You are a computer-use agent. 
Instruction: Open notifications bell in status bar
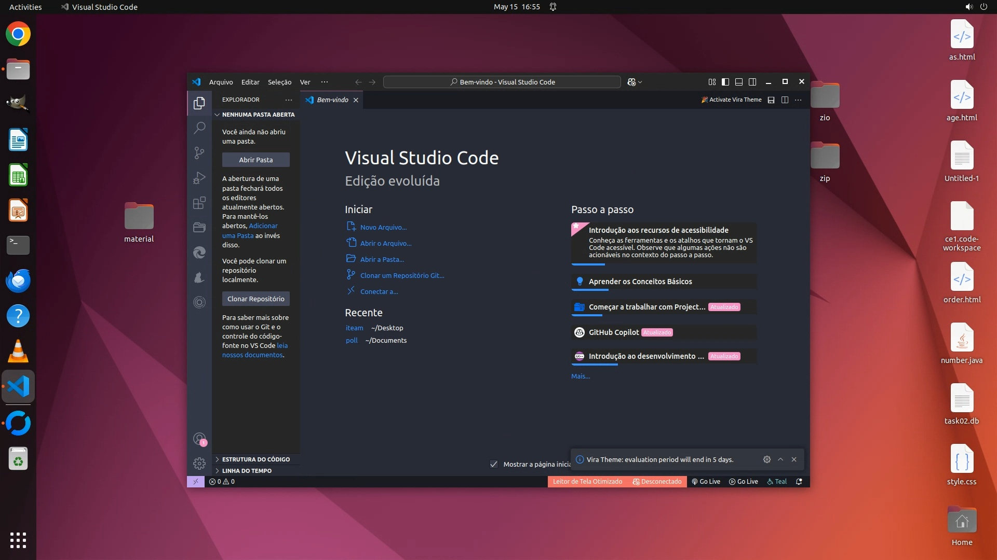[799, 482]
